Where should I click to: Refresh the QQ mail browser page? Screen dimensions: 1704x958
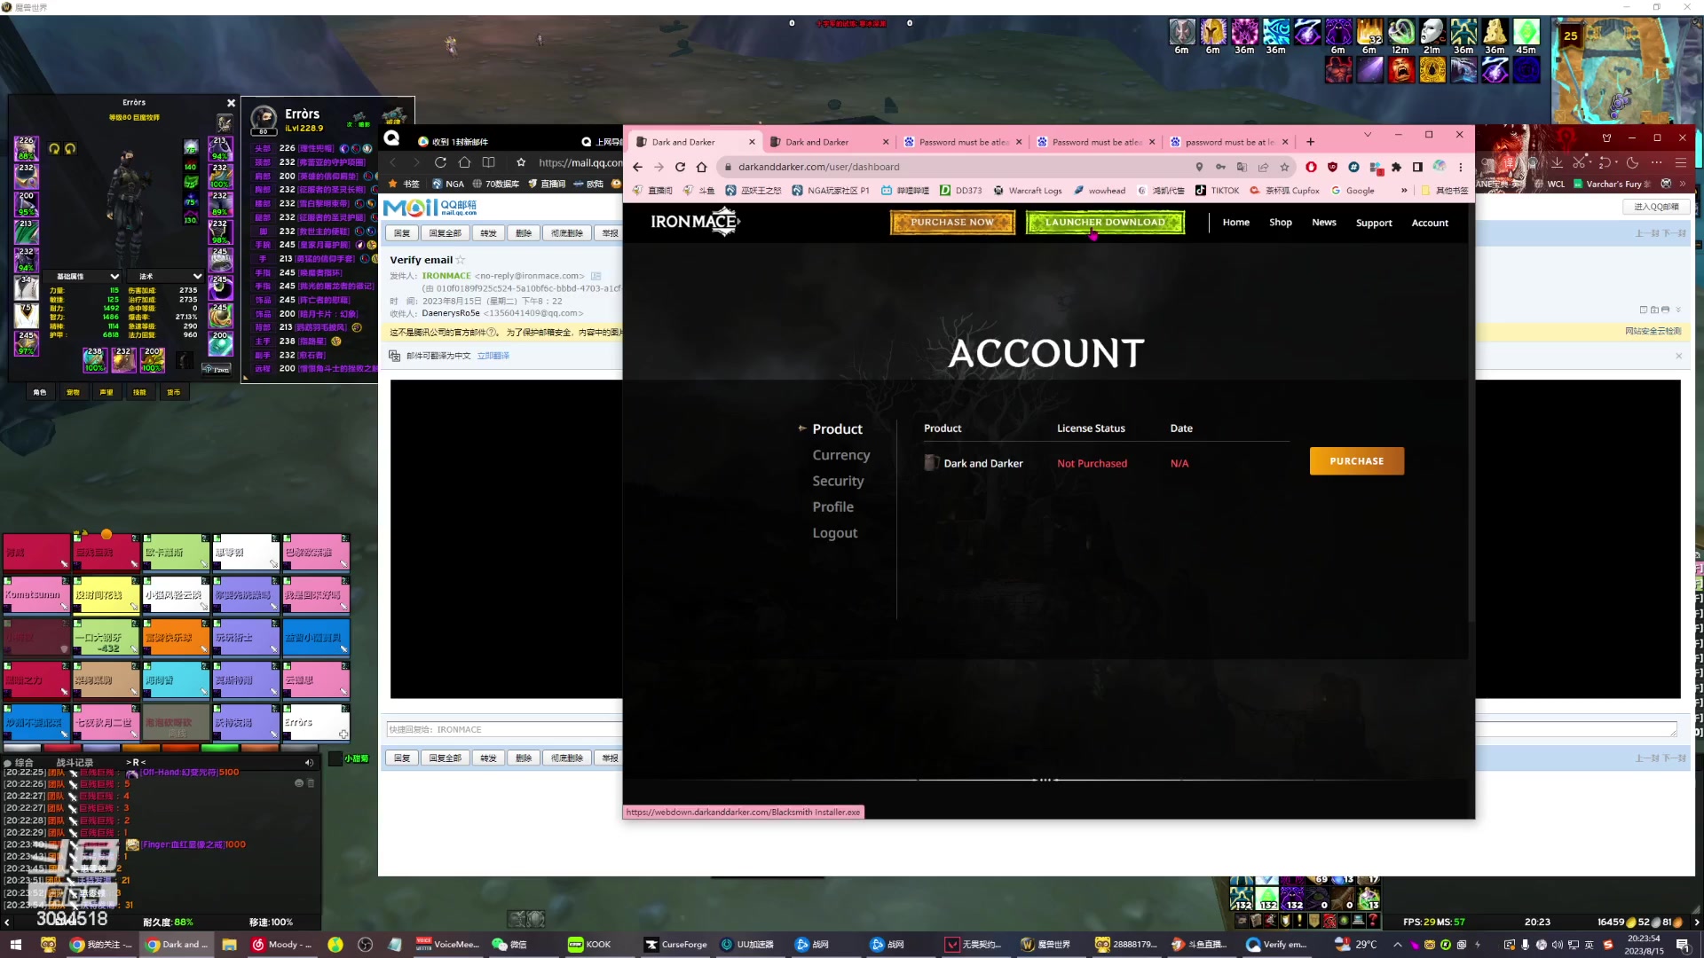(x=440, y=162)
